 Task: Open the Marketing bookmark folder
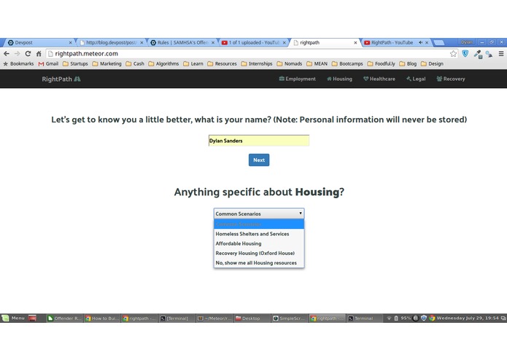tap(107, 63)
